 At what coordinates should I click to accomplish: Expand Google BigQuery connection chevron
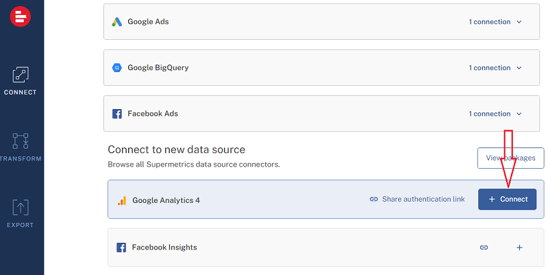click(x=519, y=68)
